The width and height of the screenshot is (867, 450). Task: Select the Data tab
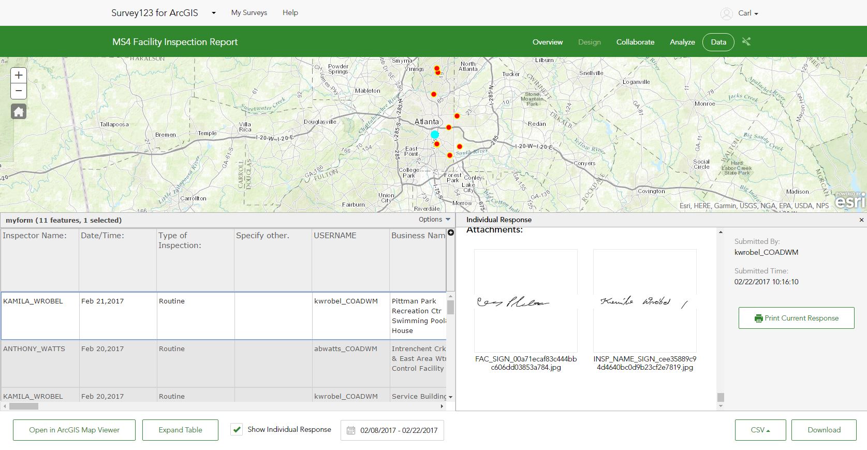point(718,42)
